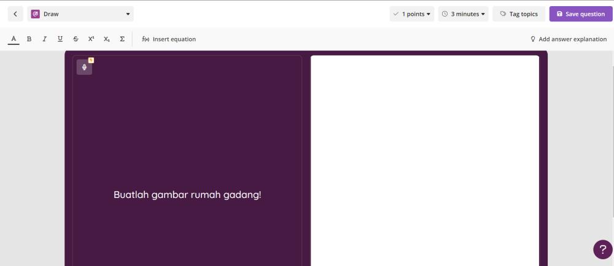
Task: Open the help question mark button
Action: (603, 249)
